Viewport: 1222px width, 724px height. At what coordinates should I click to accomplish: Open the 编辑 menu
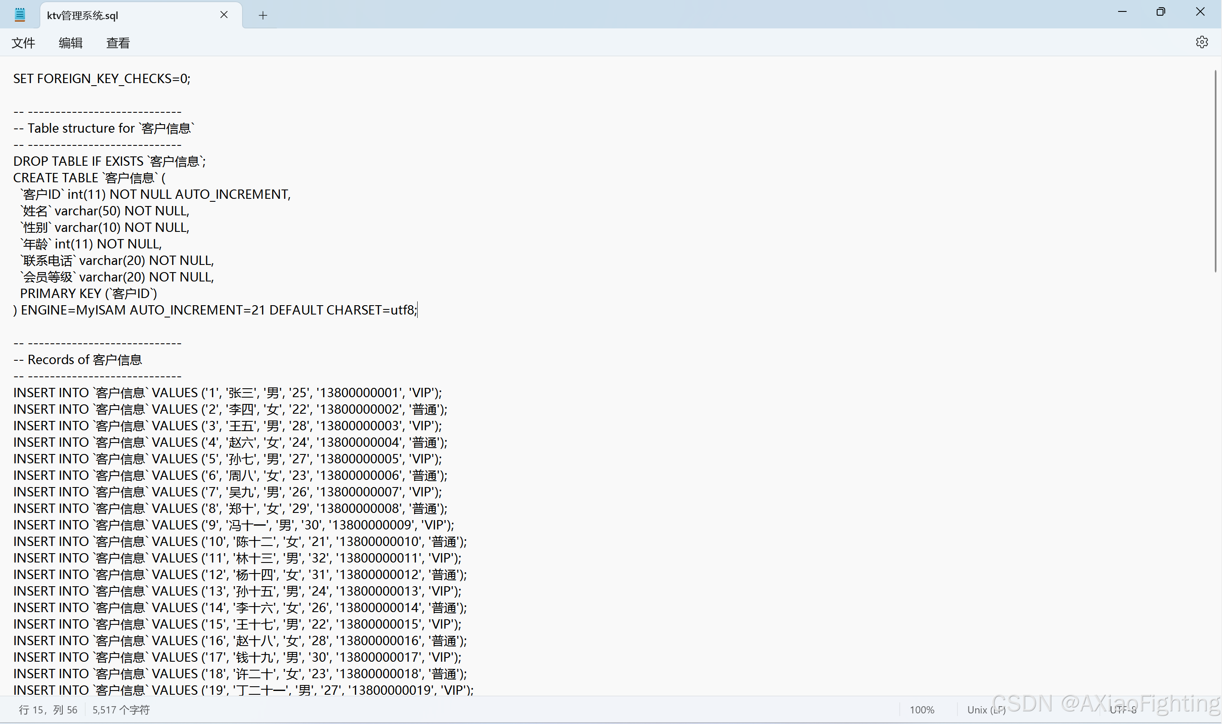[70, 43]
